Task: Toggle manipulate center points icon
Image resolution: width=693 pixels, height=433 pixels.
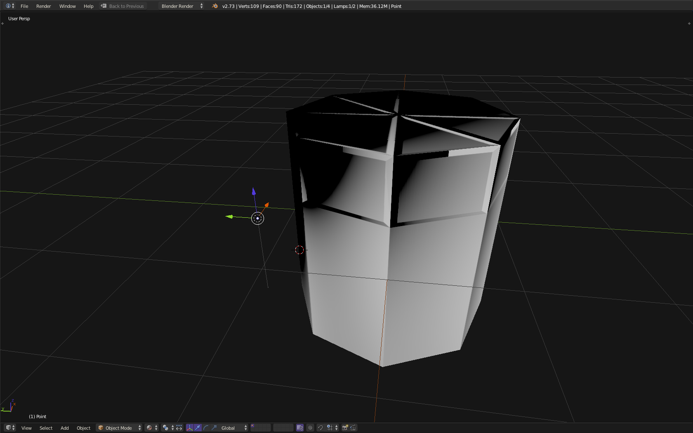Action: tap(179, 428)
